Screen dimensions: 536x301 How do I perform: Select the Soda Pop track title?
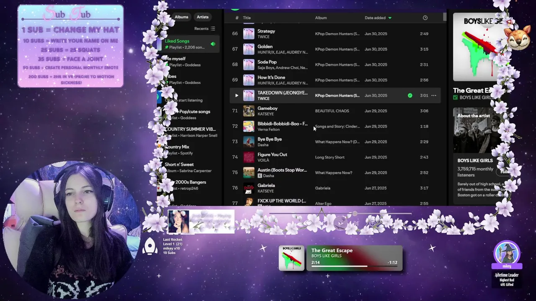tap(267, 62)
